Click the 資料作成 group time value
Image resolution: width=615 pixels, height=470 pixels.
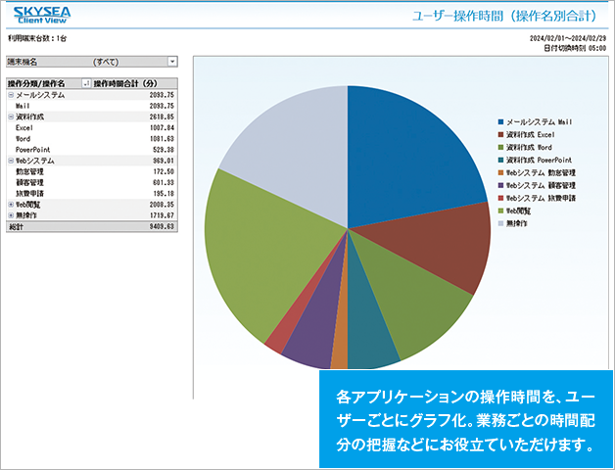click(x=162, y=117)
